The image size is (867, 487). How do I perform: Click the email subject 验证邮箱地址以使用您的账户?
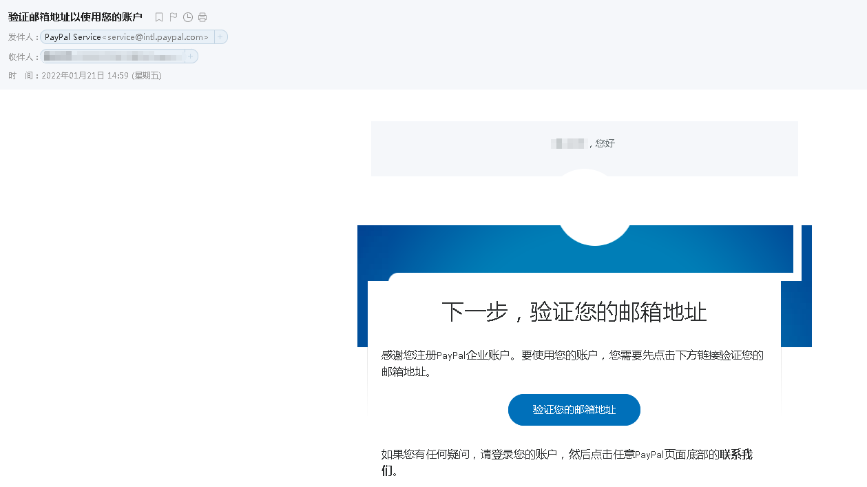click(x=76, y=17)
